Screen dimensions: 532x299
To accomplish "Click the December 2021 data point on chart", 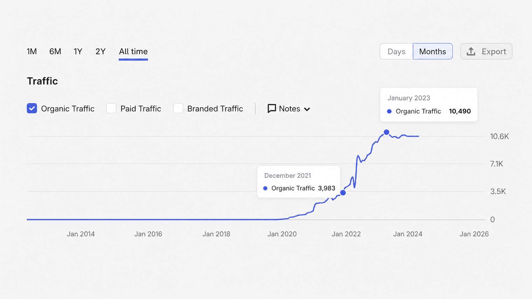I will click(x=343, y=193).
